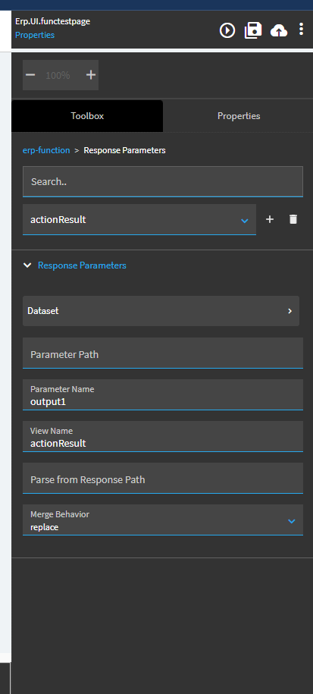Open the actionResult parameter dropdown
Image resolution: width=313 pixels, height=694 pixels.
point(139,219)
